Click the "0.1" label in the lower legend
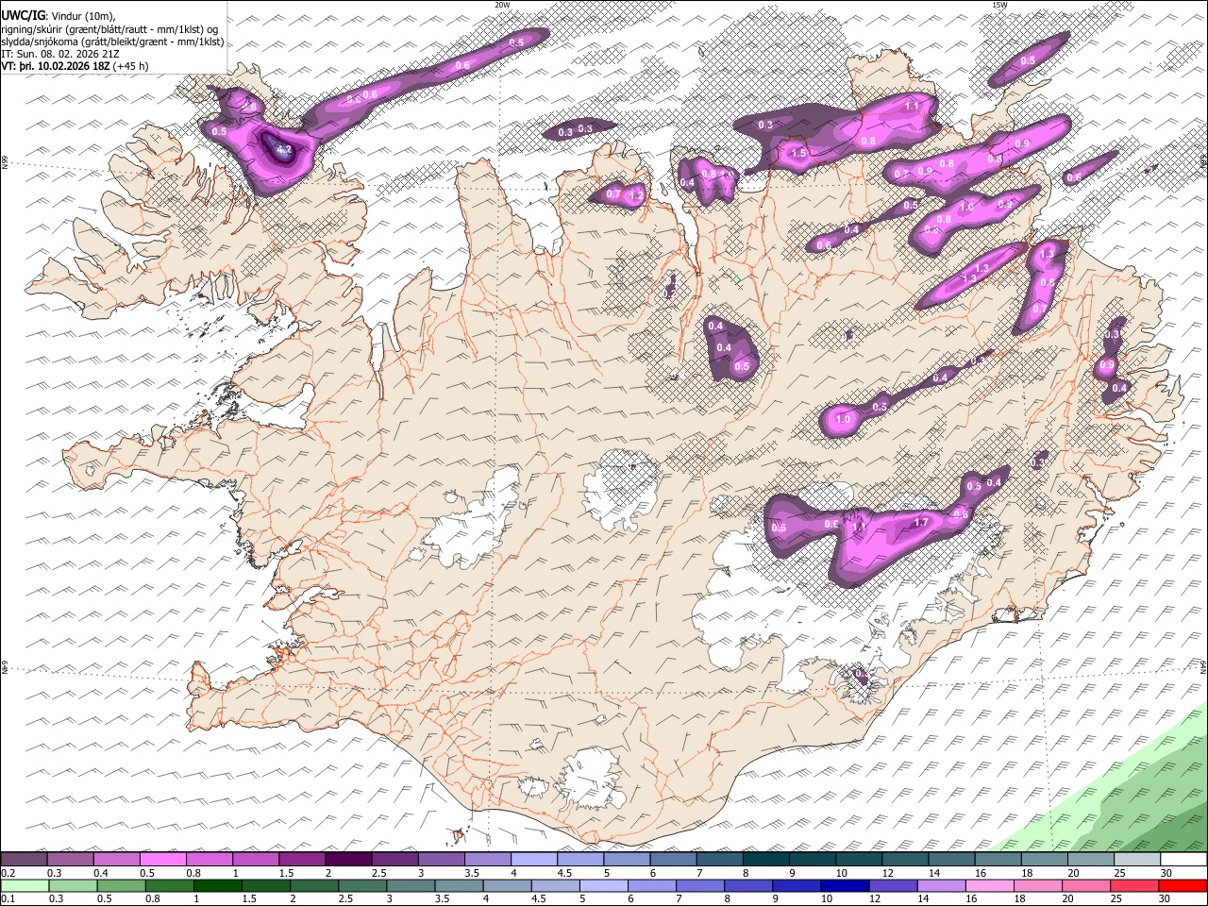This screenshot has width=1208, height=906. (8, 898)
